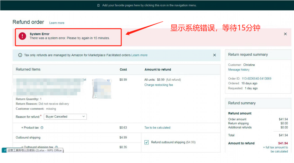
Task: Click the Tax to be calculated link
Action: coord(157,128)
